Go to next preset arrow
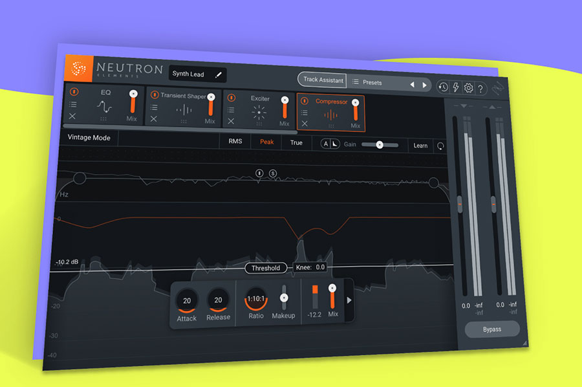Screen dimensions: 582x387 pyautogui.click(x=424, y=85)
